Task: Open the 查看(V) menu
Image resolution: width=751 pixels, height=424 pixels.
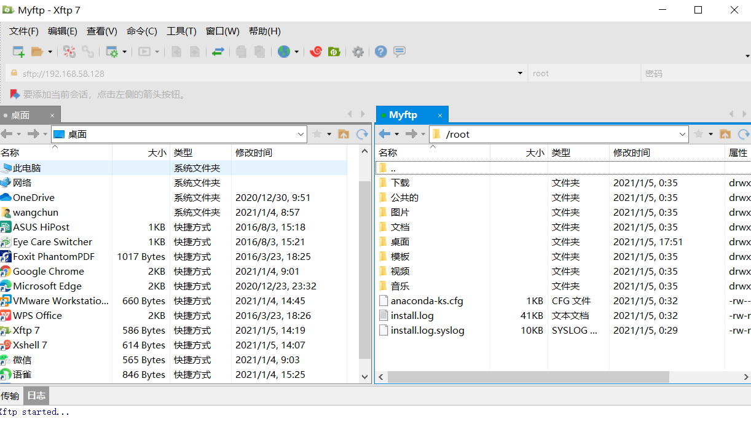Action: (x=102, y=31)
